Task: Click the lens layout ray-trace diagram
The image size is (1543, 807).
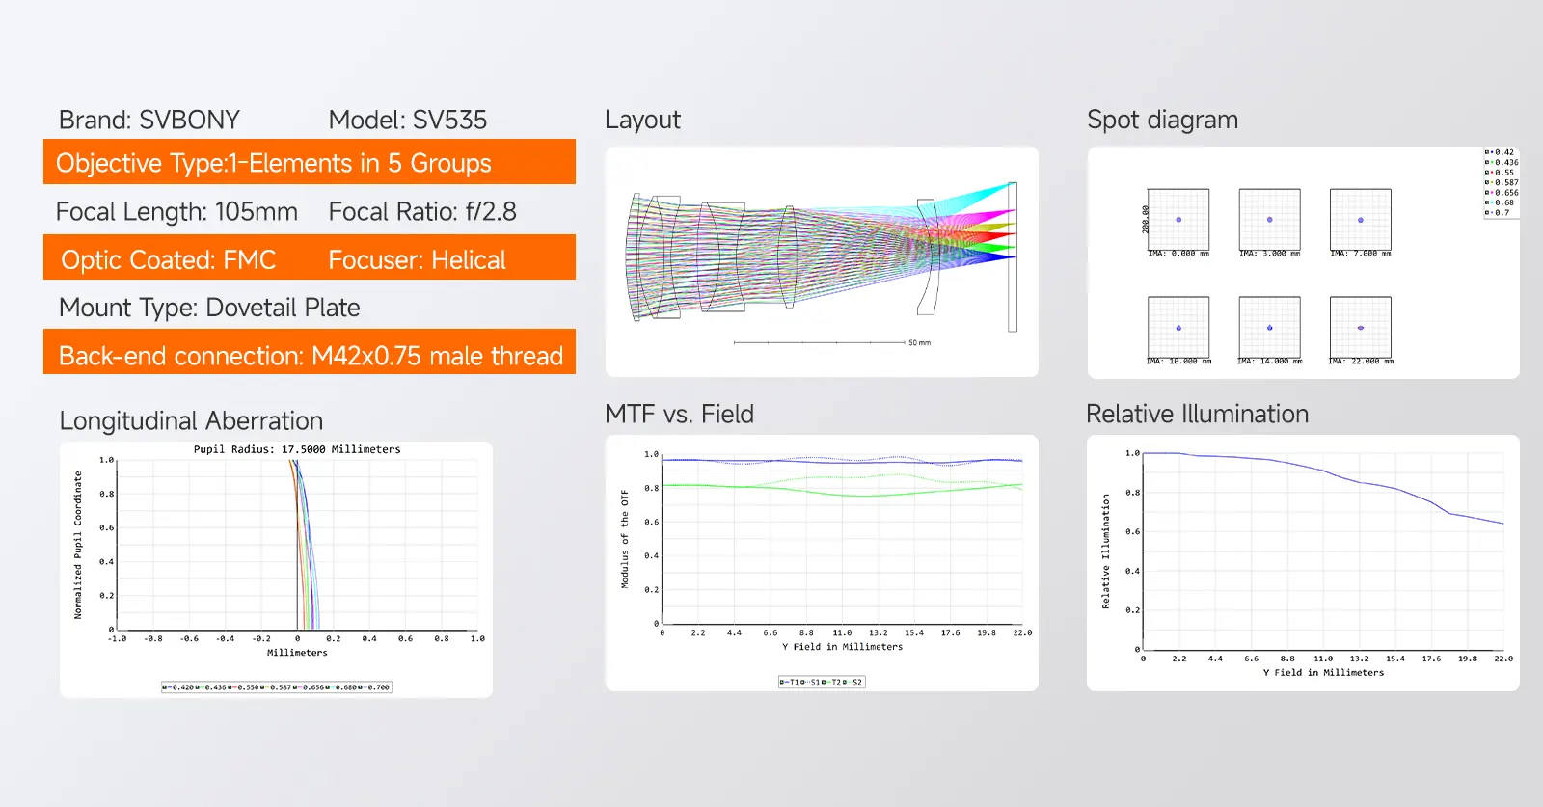Action: (x=821, y=256)
